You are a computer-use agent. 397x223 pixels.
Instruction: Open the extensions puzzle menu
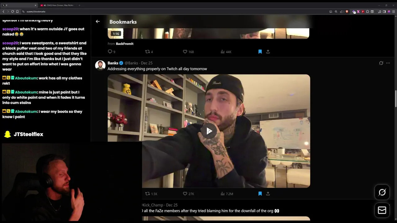point(368,11)
